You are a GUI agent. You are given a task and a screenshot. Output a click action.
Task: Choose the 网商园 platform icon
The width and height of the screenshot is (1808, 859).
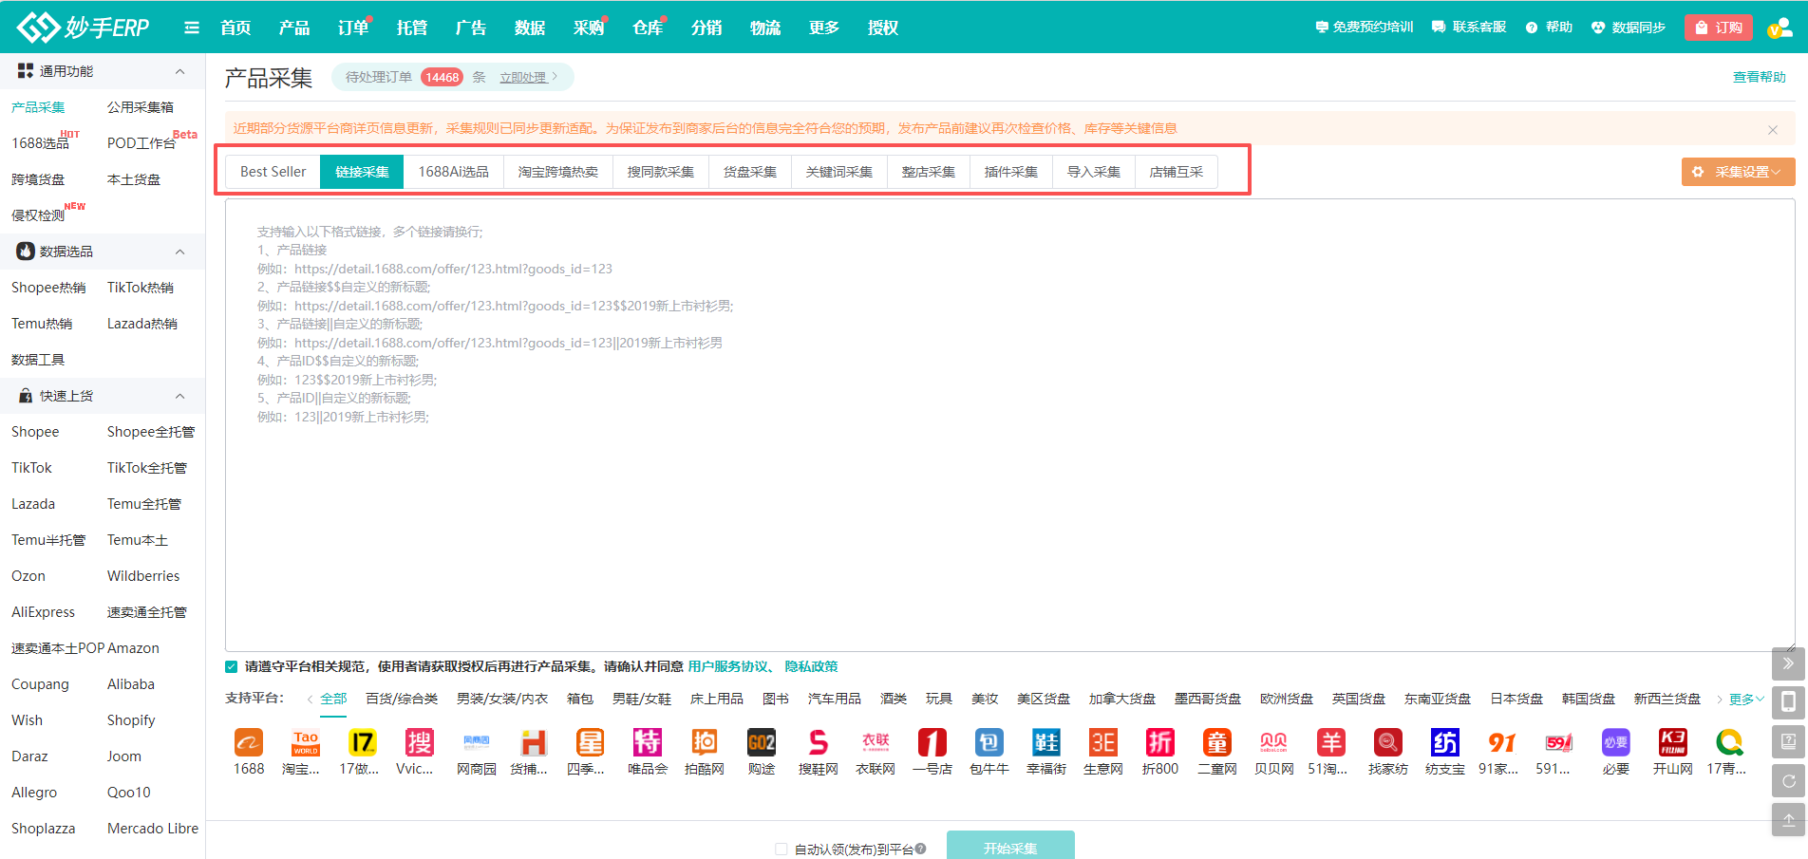(477, 741)
